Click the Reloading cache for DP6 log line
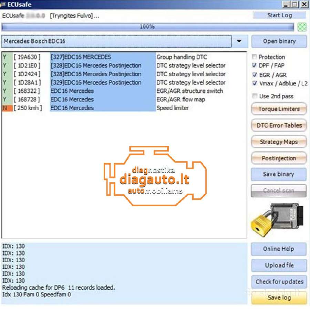310x310 pixels. tap(59, 288)
